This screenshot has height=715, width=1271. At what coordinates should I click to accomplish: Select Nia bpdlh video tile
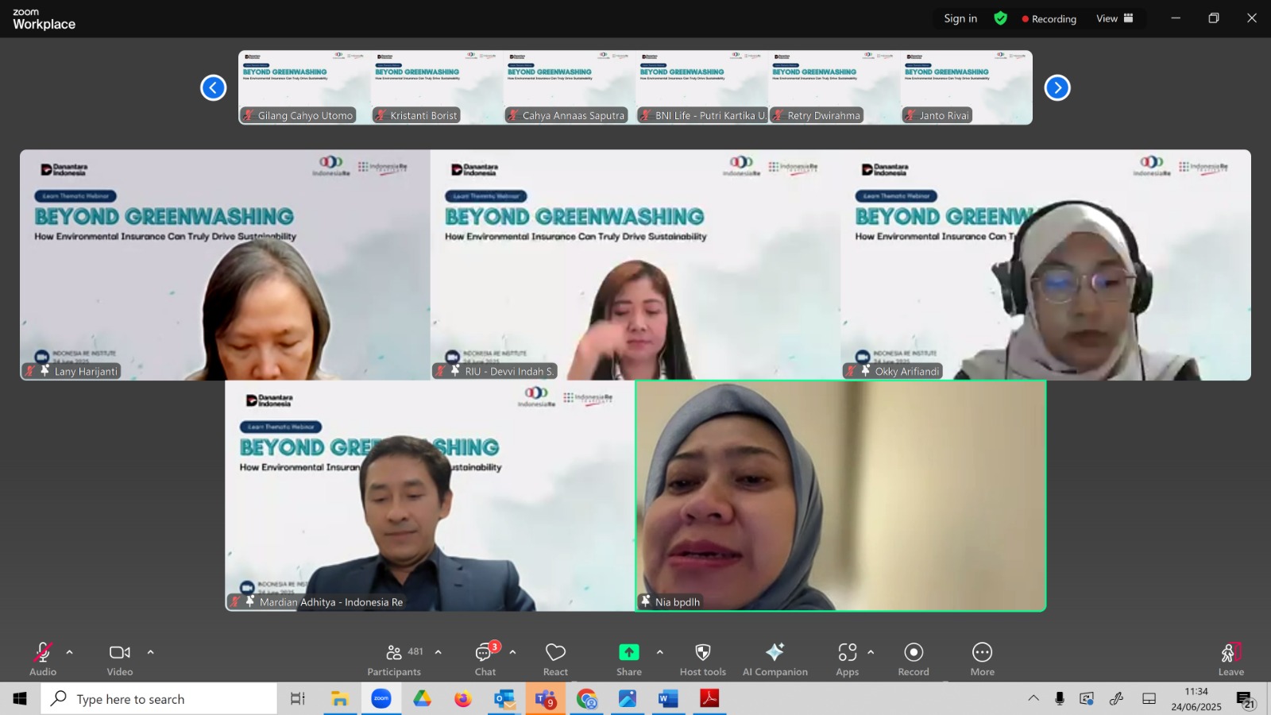pos(840,496)
